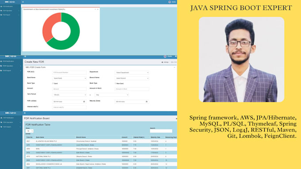
Task: Open the Show entries count dropdown
Action: (30, 131)
